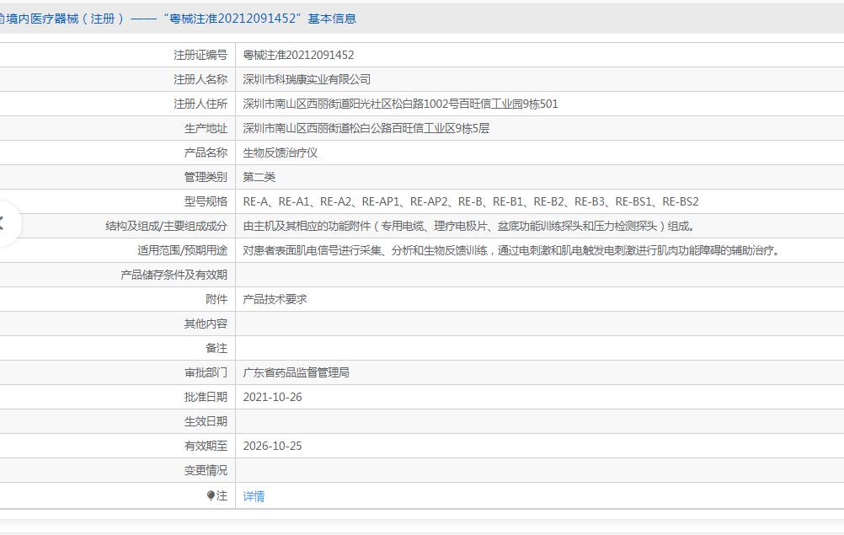The height and width of the screenshot is (535, 844).
Task: Select the 审批部门 value 广东省药品监督管理局
Action: pyautogui.click(x=296, y=372)
